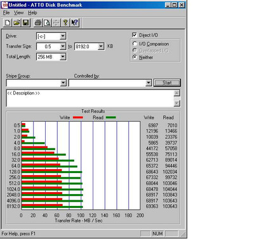The height and width of the screenshot is (239, 254).
Task: Click the red Write legend swatch
Action: point(78,117)
